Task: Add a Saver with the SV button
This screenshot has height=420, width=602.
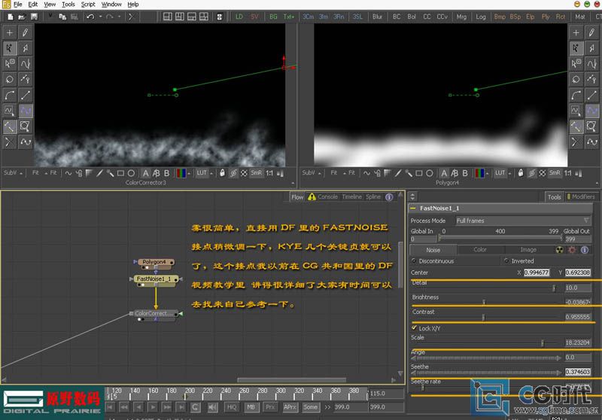Action: pos(254,17)
